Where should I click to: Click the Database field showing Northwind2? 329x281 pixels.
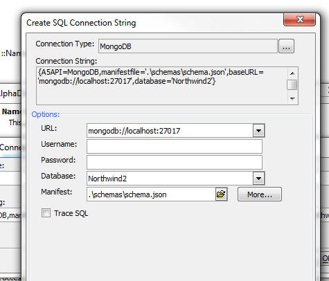[x=170, y=179]
